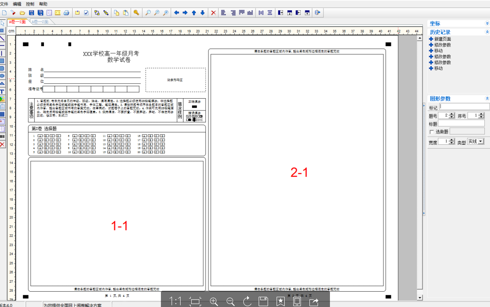Select the Ellipse shape tool
The height and width of the screenshot is (307, 490).
[x=2, y=76]
